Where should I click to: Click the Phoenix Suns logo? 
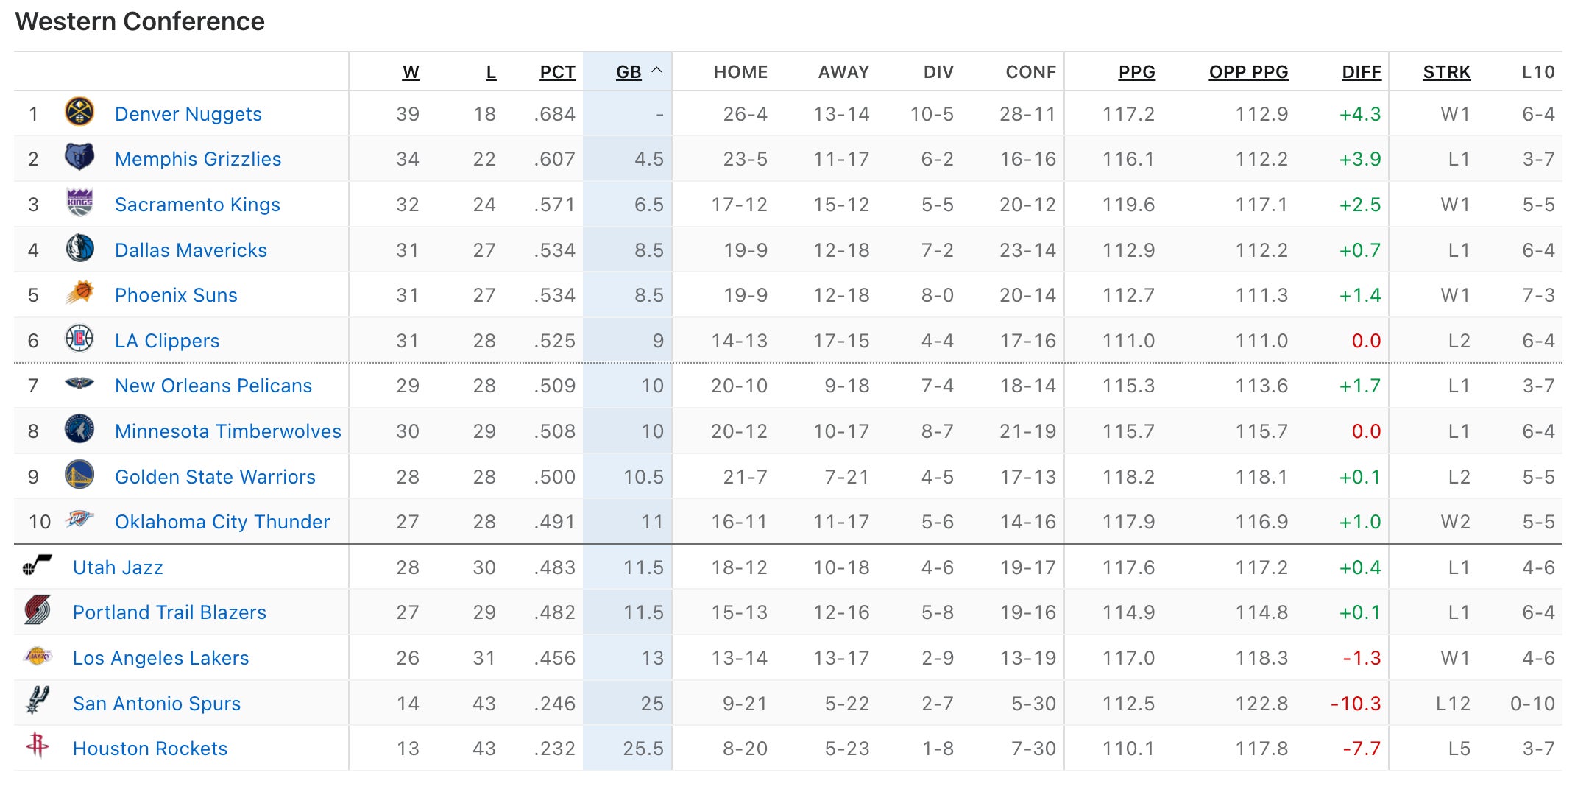[79, 294]
